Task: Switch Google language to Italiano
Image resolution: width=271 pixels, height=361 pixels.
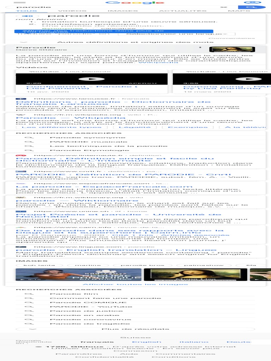Action: click(194, 342)
